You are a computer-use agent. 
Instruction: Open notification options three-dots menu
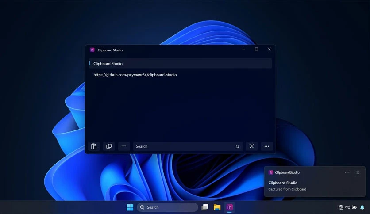click(x=347, y=172)
